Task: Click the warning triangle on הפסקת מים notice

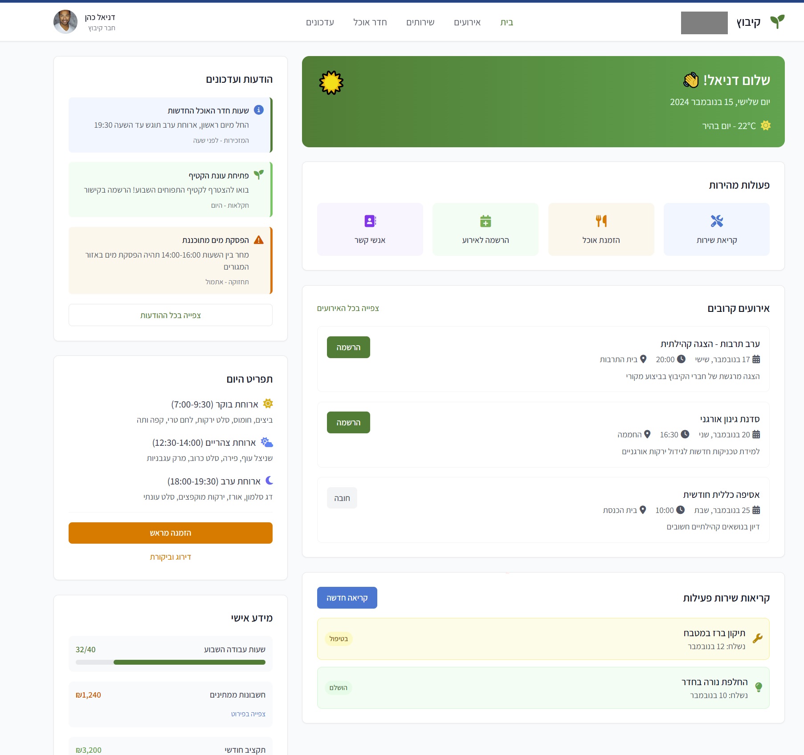Action: coord(258,240)
